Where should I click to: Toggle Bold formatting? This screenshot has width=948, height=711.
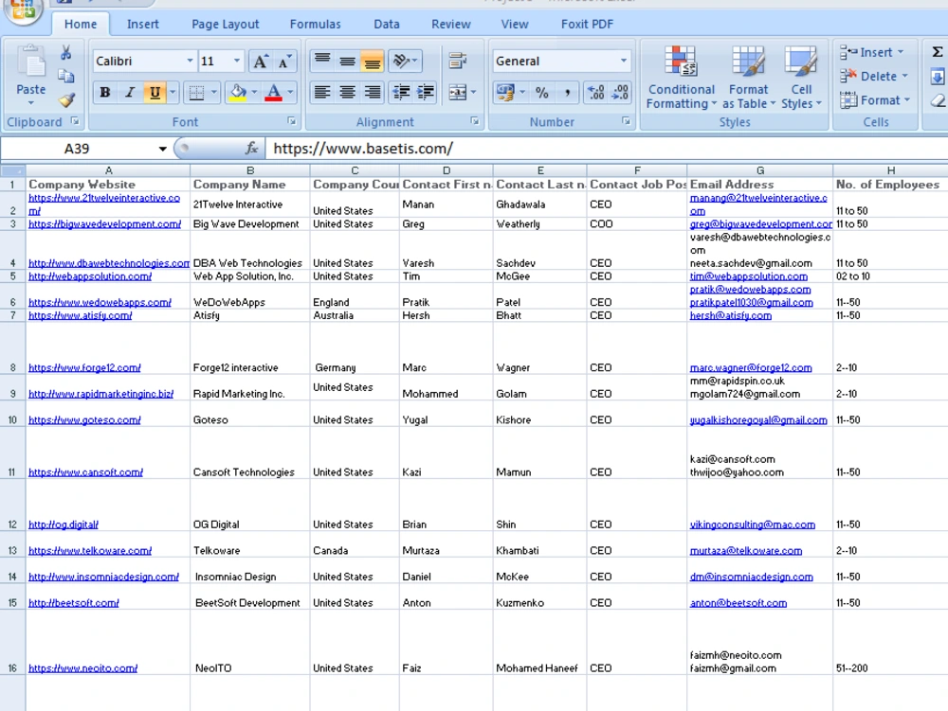(105, 93)
